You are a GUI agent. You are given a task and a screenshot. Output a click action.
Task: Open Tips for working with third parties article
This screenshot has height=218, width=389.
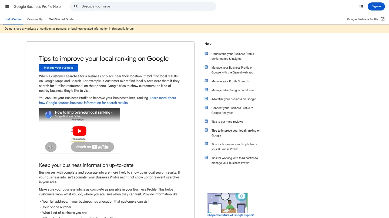[x=234, y=160]
